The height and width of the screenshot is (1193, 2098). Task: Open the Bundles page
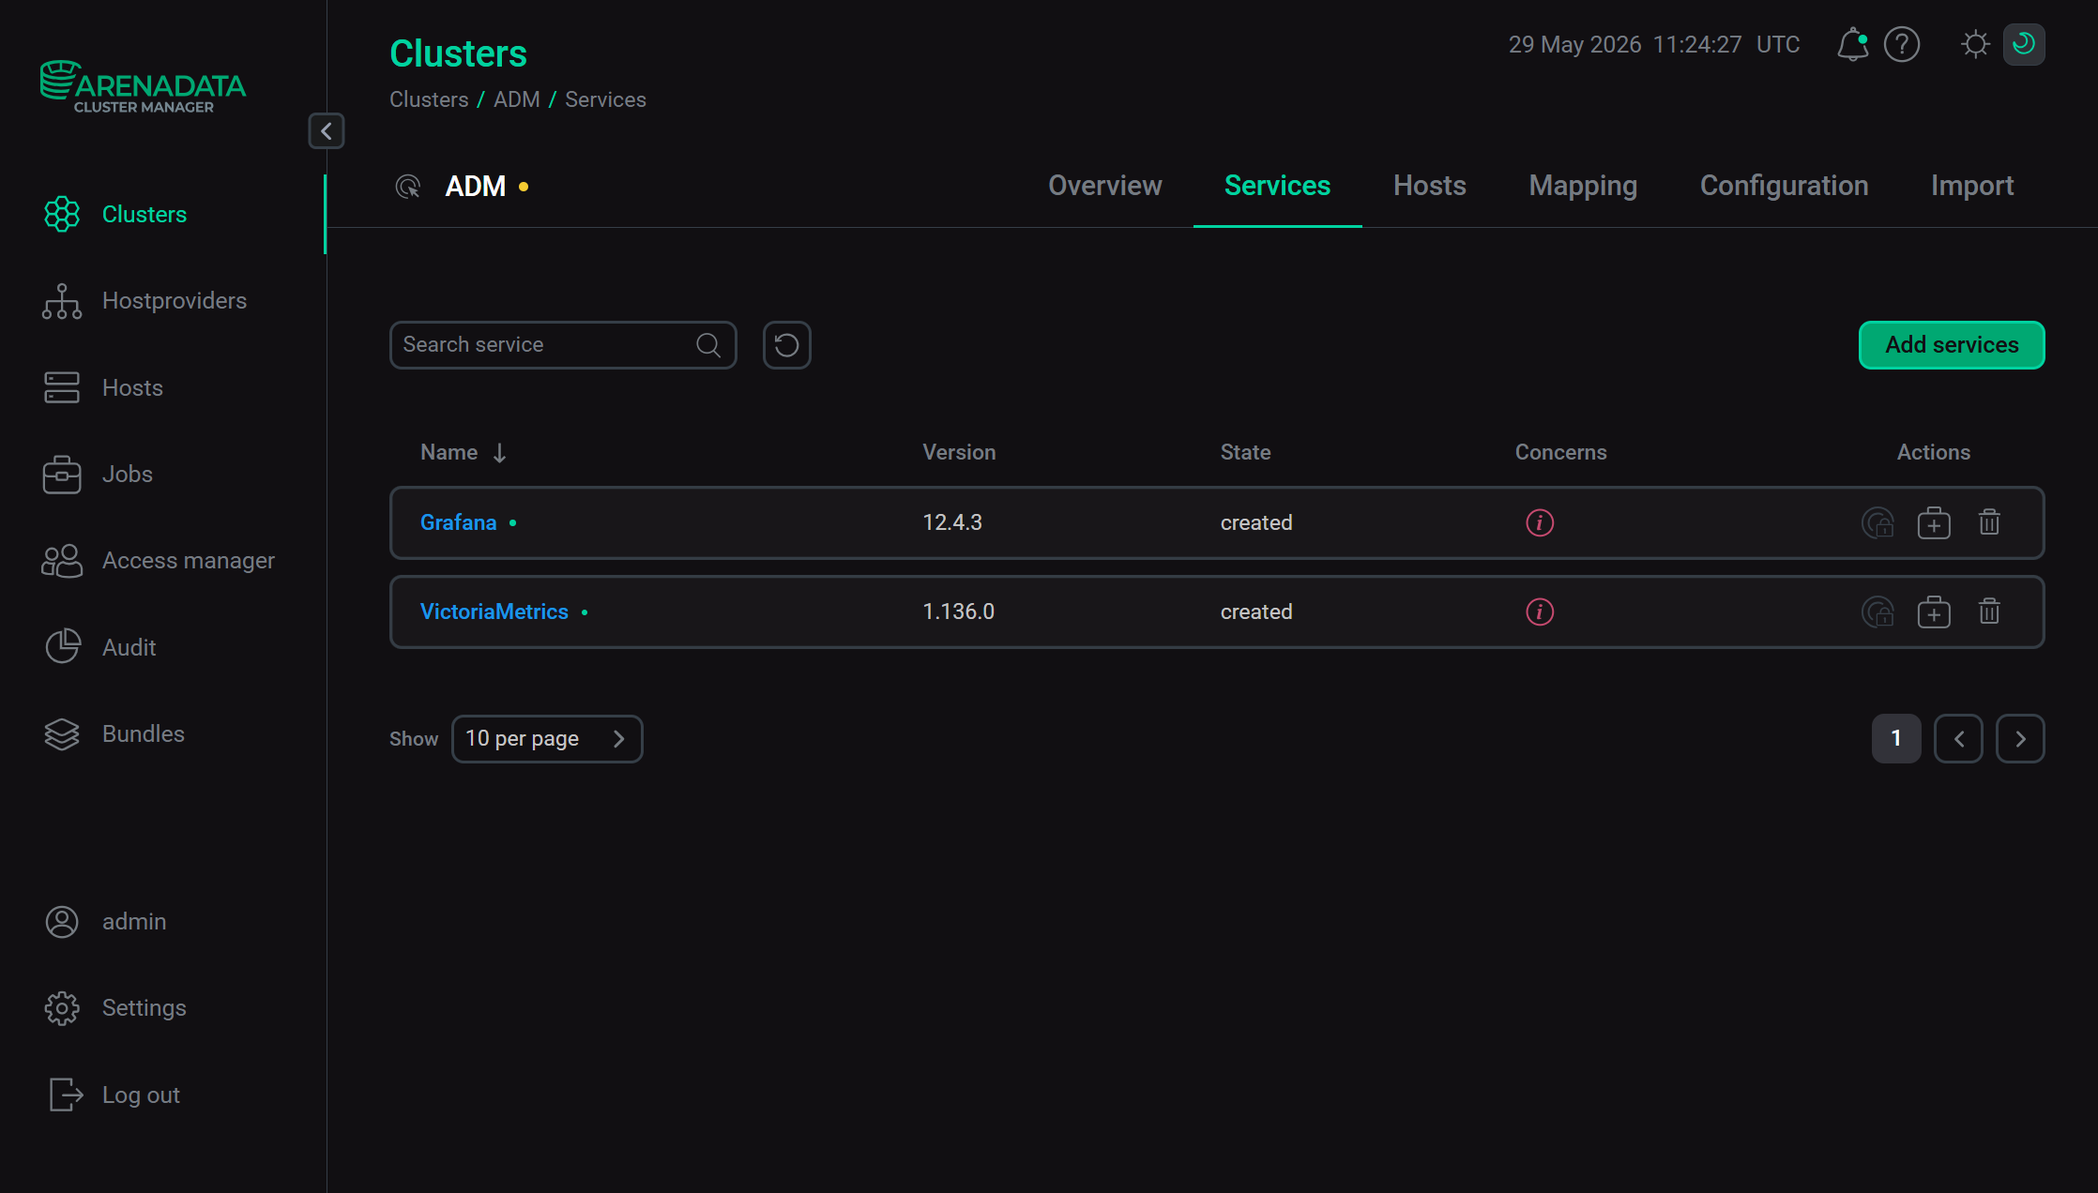click(114, 734)
